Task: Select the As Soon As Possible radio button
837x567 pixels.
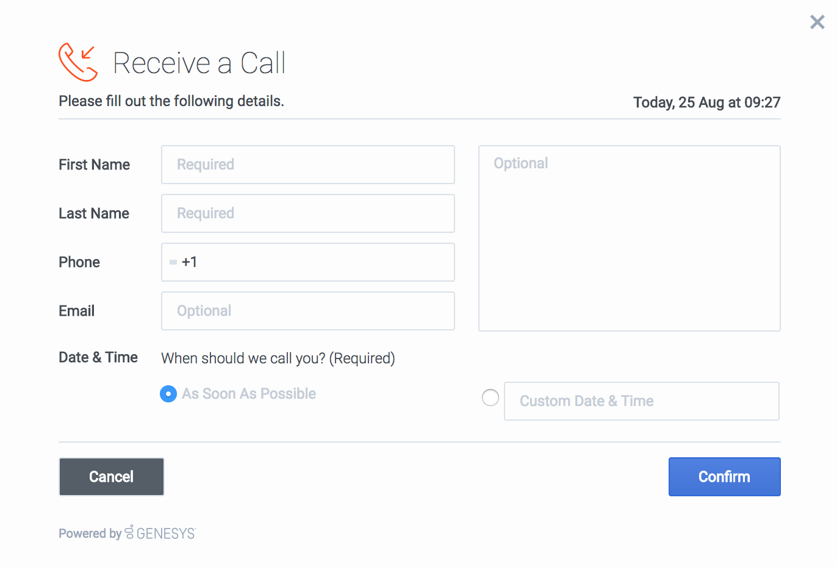Action: tap(168, 394)
